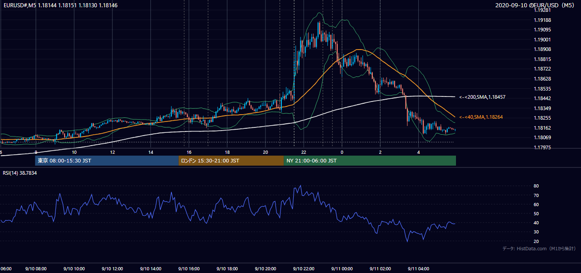
Task: Click the 9/11 00:00 bottom time label
Action: coord(341,269)
